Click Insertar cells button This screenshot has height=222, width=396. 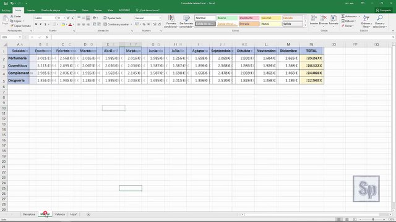coord(314,20)
